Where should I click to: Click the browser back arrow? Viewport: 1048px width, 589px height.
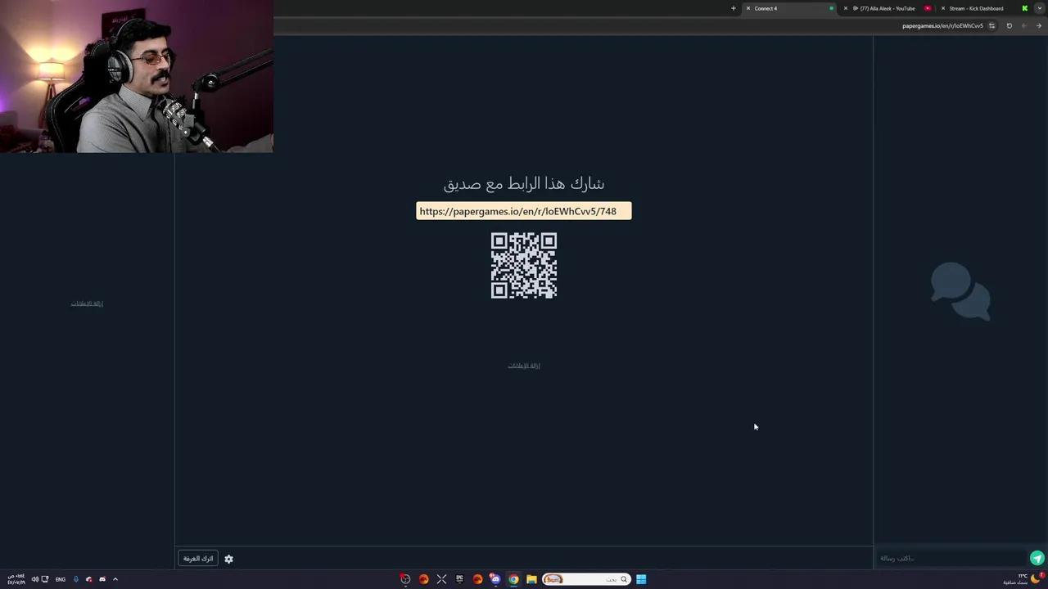pos(1024,25)
